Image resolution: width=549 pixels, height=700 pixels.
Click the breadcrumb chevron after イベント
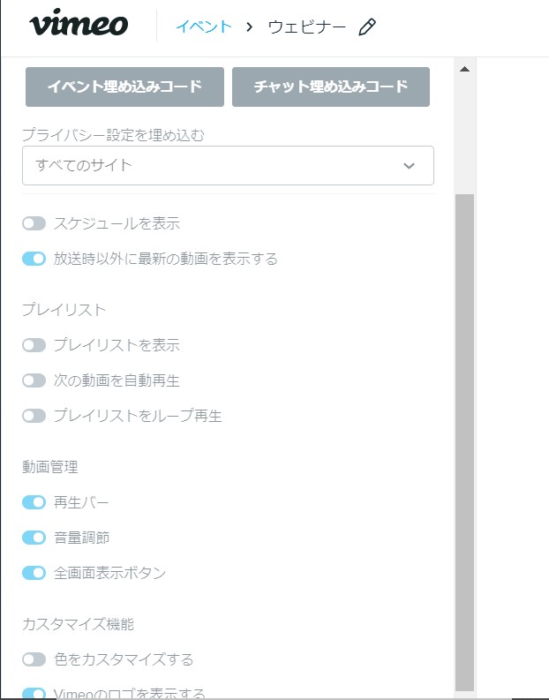(250, 27)
